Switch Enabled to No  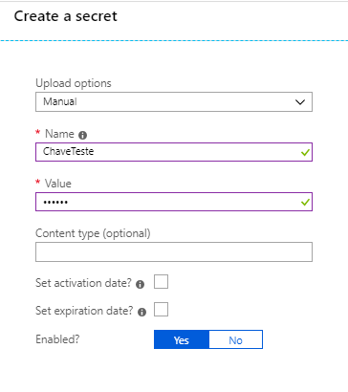(x=235, y=339)
